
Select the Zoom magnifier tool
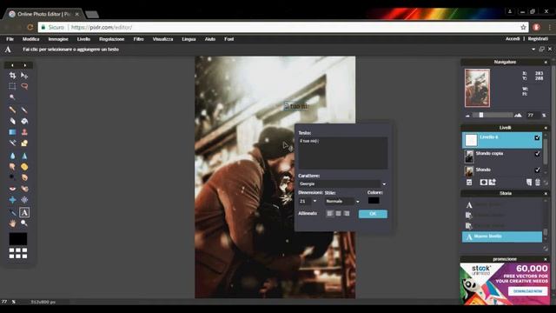24,223
